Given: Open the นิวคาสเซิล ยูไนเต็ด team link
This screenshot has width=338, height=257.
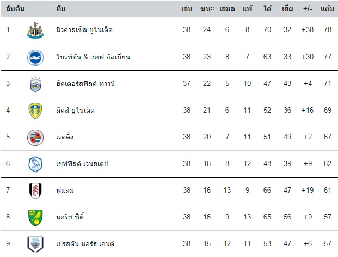Looking at the screenshot, I should (x=84, y=29).
